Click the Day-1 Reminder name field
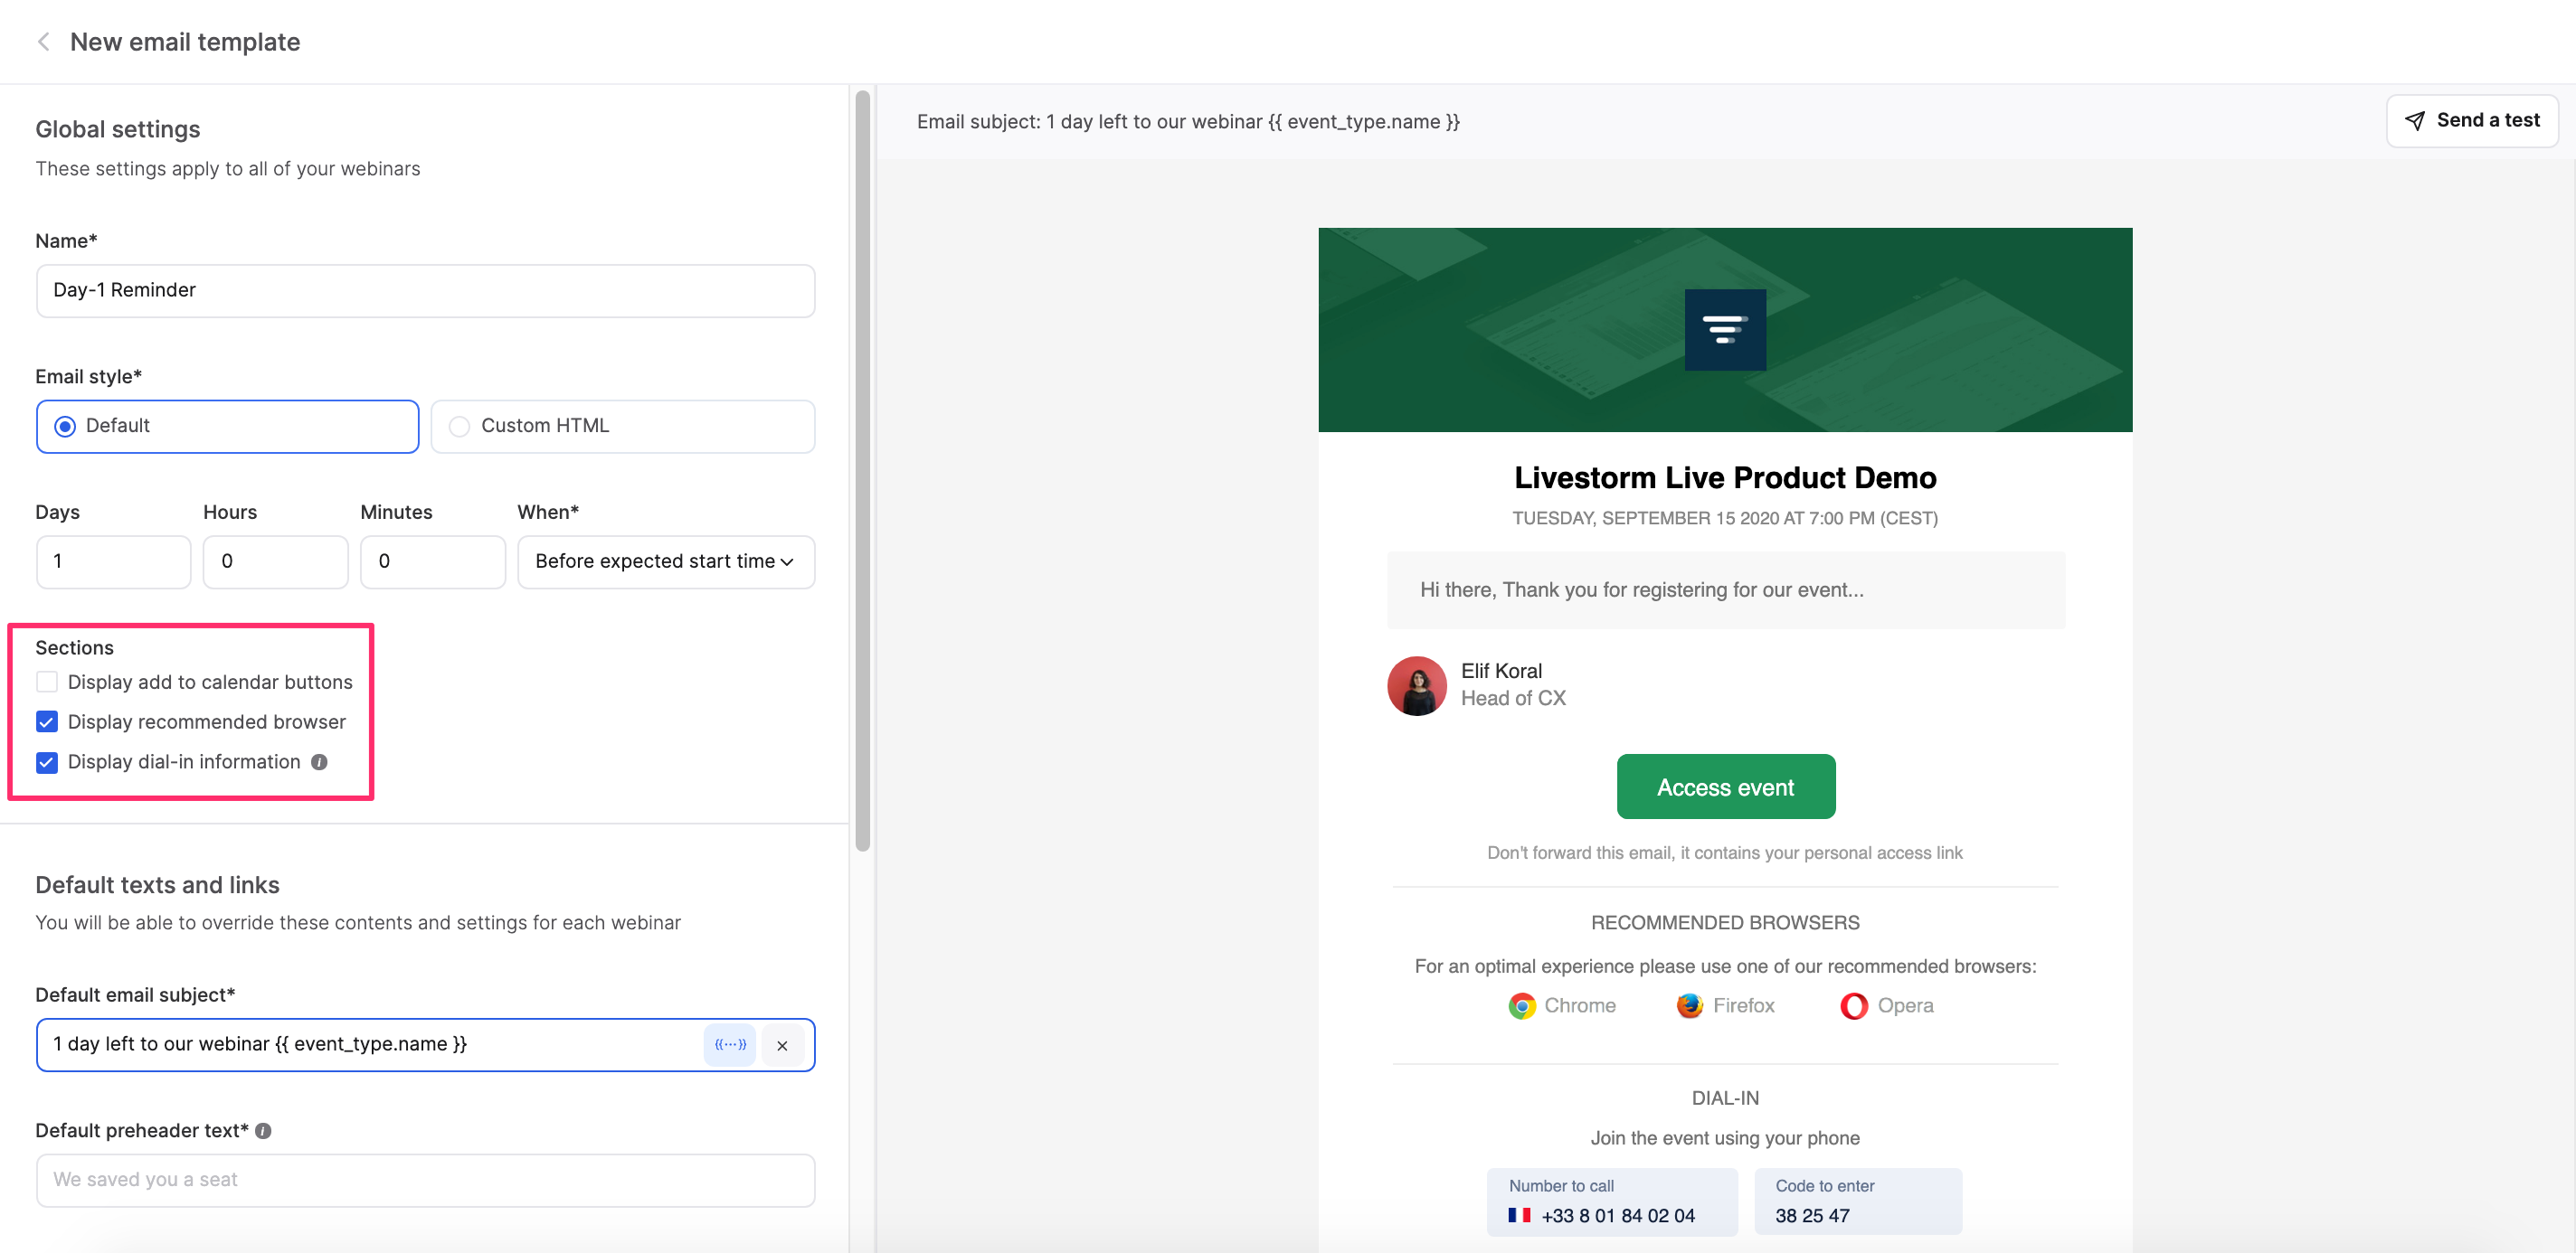The height and width of the screenshot is (1253, 2576). (424, 291)
